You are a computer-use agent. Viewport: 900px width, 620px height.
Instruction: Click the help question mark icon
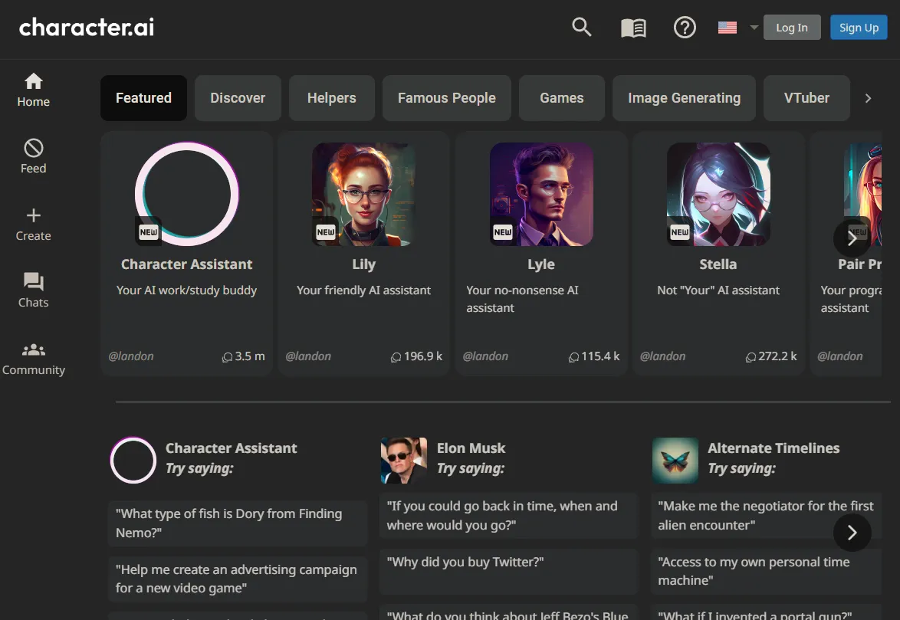(x=684, y=27)
